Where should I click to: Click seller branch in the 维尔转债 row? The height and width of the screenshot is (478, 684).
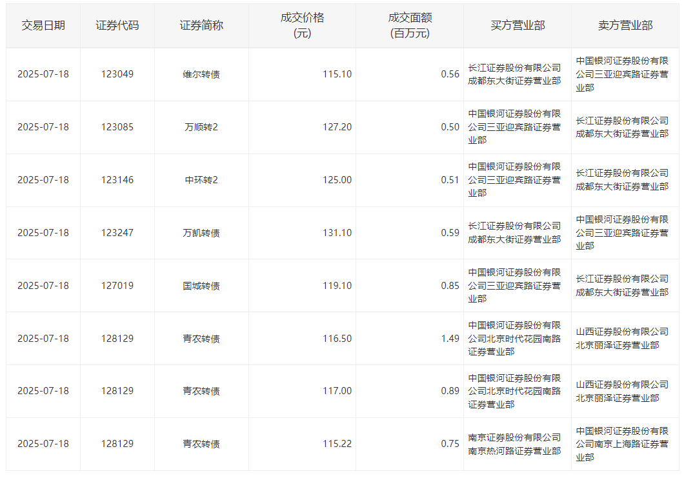click(x=622, y=74)
